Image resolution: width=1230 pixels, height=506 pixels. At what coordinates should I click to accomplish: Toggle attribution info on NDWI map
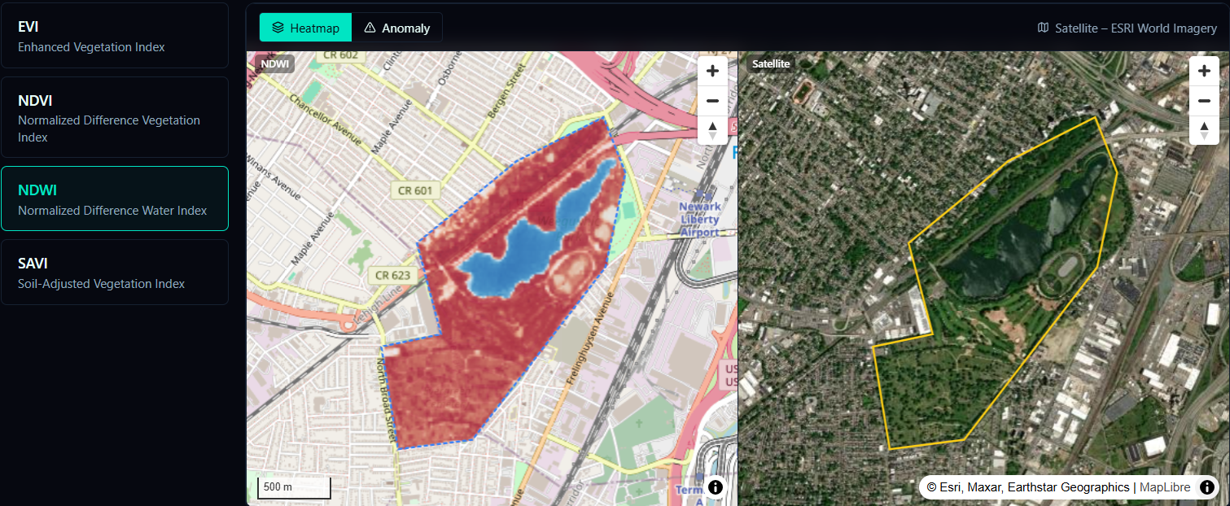tap(716, 487)
